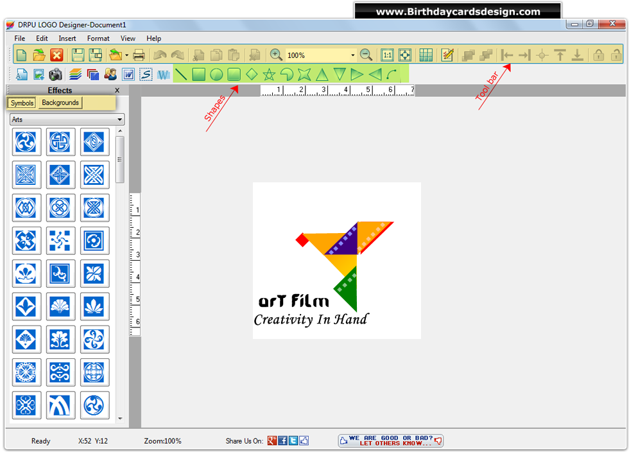Viewport: 629px width, 452px height.
Task: Switch to the Backgrounds tab
Action: 60,103
